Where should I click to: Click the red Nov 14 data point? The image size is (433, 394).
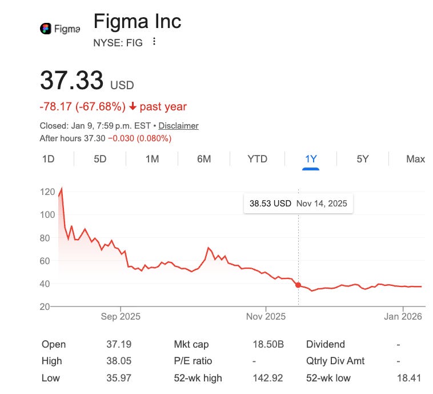click(x=298, y=285)
